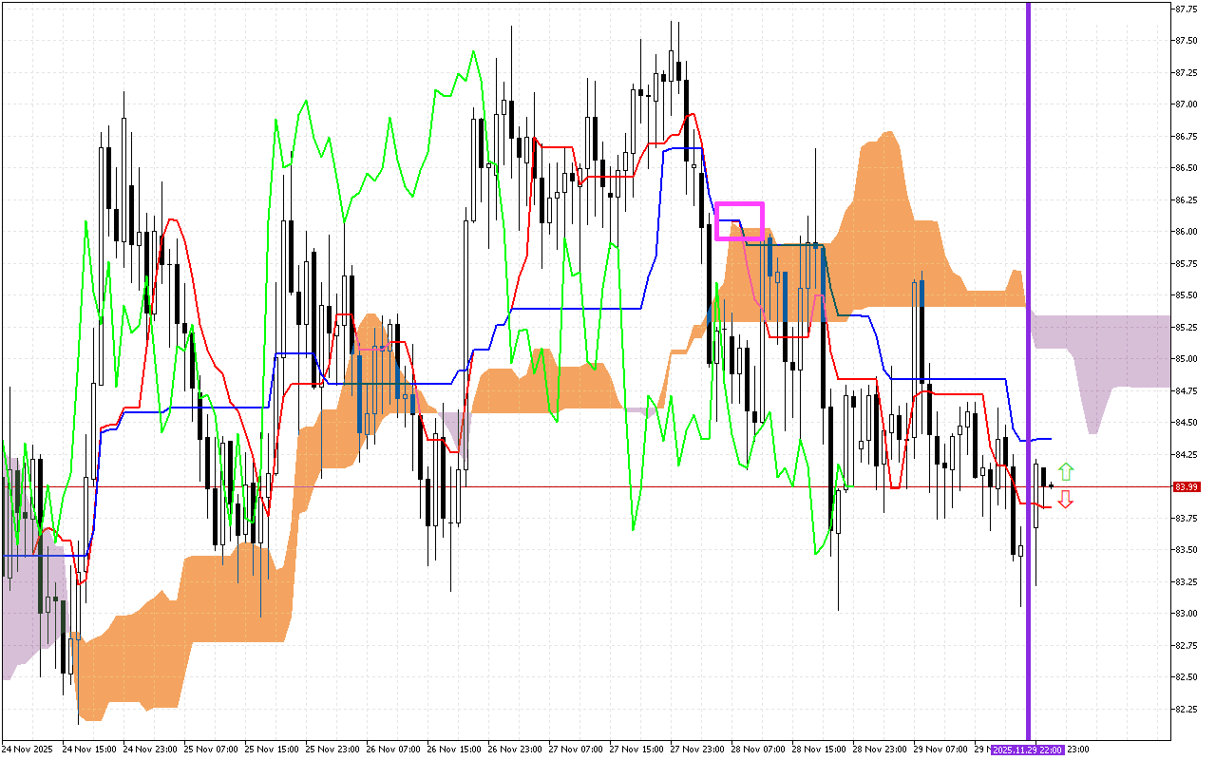This screenshot has width=1216, height=760.
Task: Click the 82.25 price scale label
Action: [1187, 710]
